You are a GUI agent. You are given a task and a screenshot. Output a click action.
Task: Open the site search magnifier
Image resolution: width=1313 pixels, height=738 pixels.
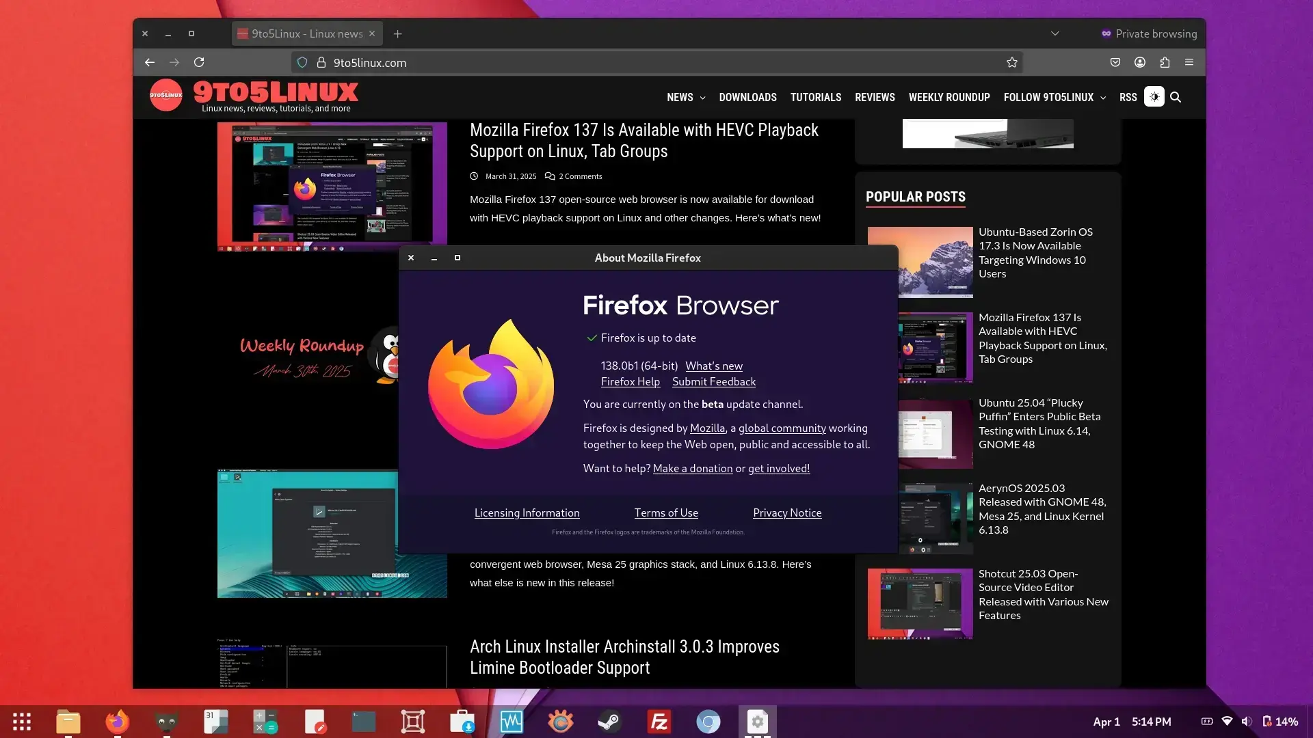pyautogui.click(x=1176, y=97)
